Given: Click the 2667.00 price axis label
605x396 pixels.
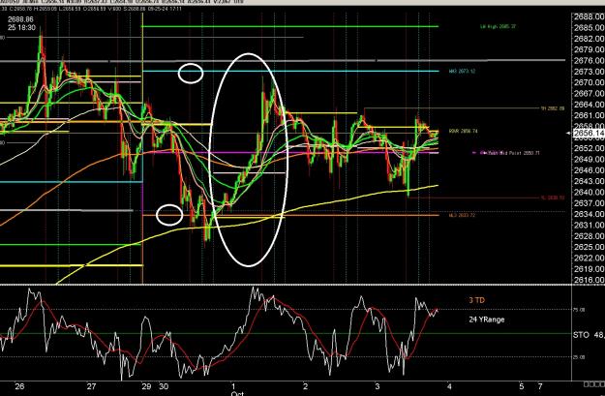Looking at the screenshot, I should point(590,93).
